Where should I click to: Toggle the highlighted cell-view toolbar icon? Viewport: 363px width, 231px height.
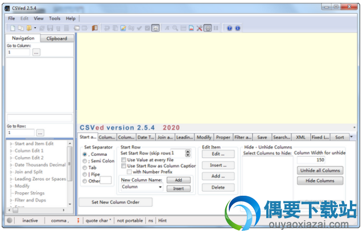tap(155, 28)
